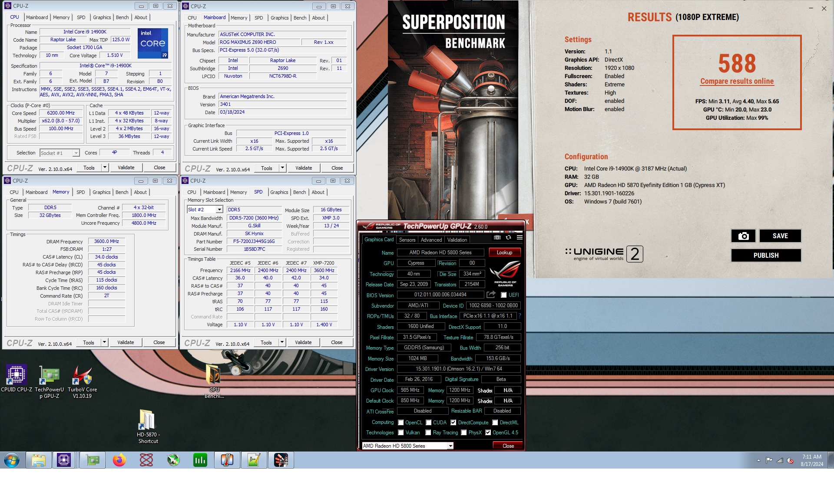Toggle the PhysX checkbox
The width and height of the screenshot is (834, 492).
[464, 433]
